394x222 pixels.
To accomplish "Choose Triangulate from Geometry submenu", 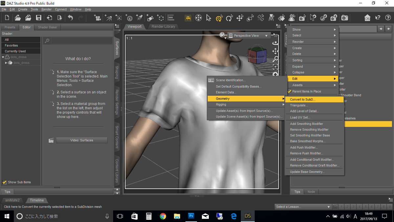I will [x=314, y=105].
